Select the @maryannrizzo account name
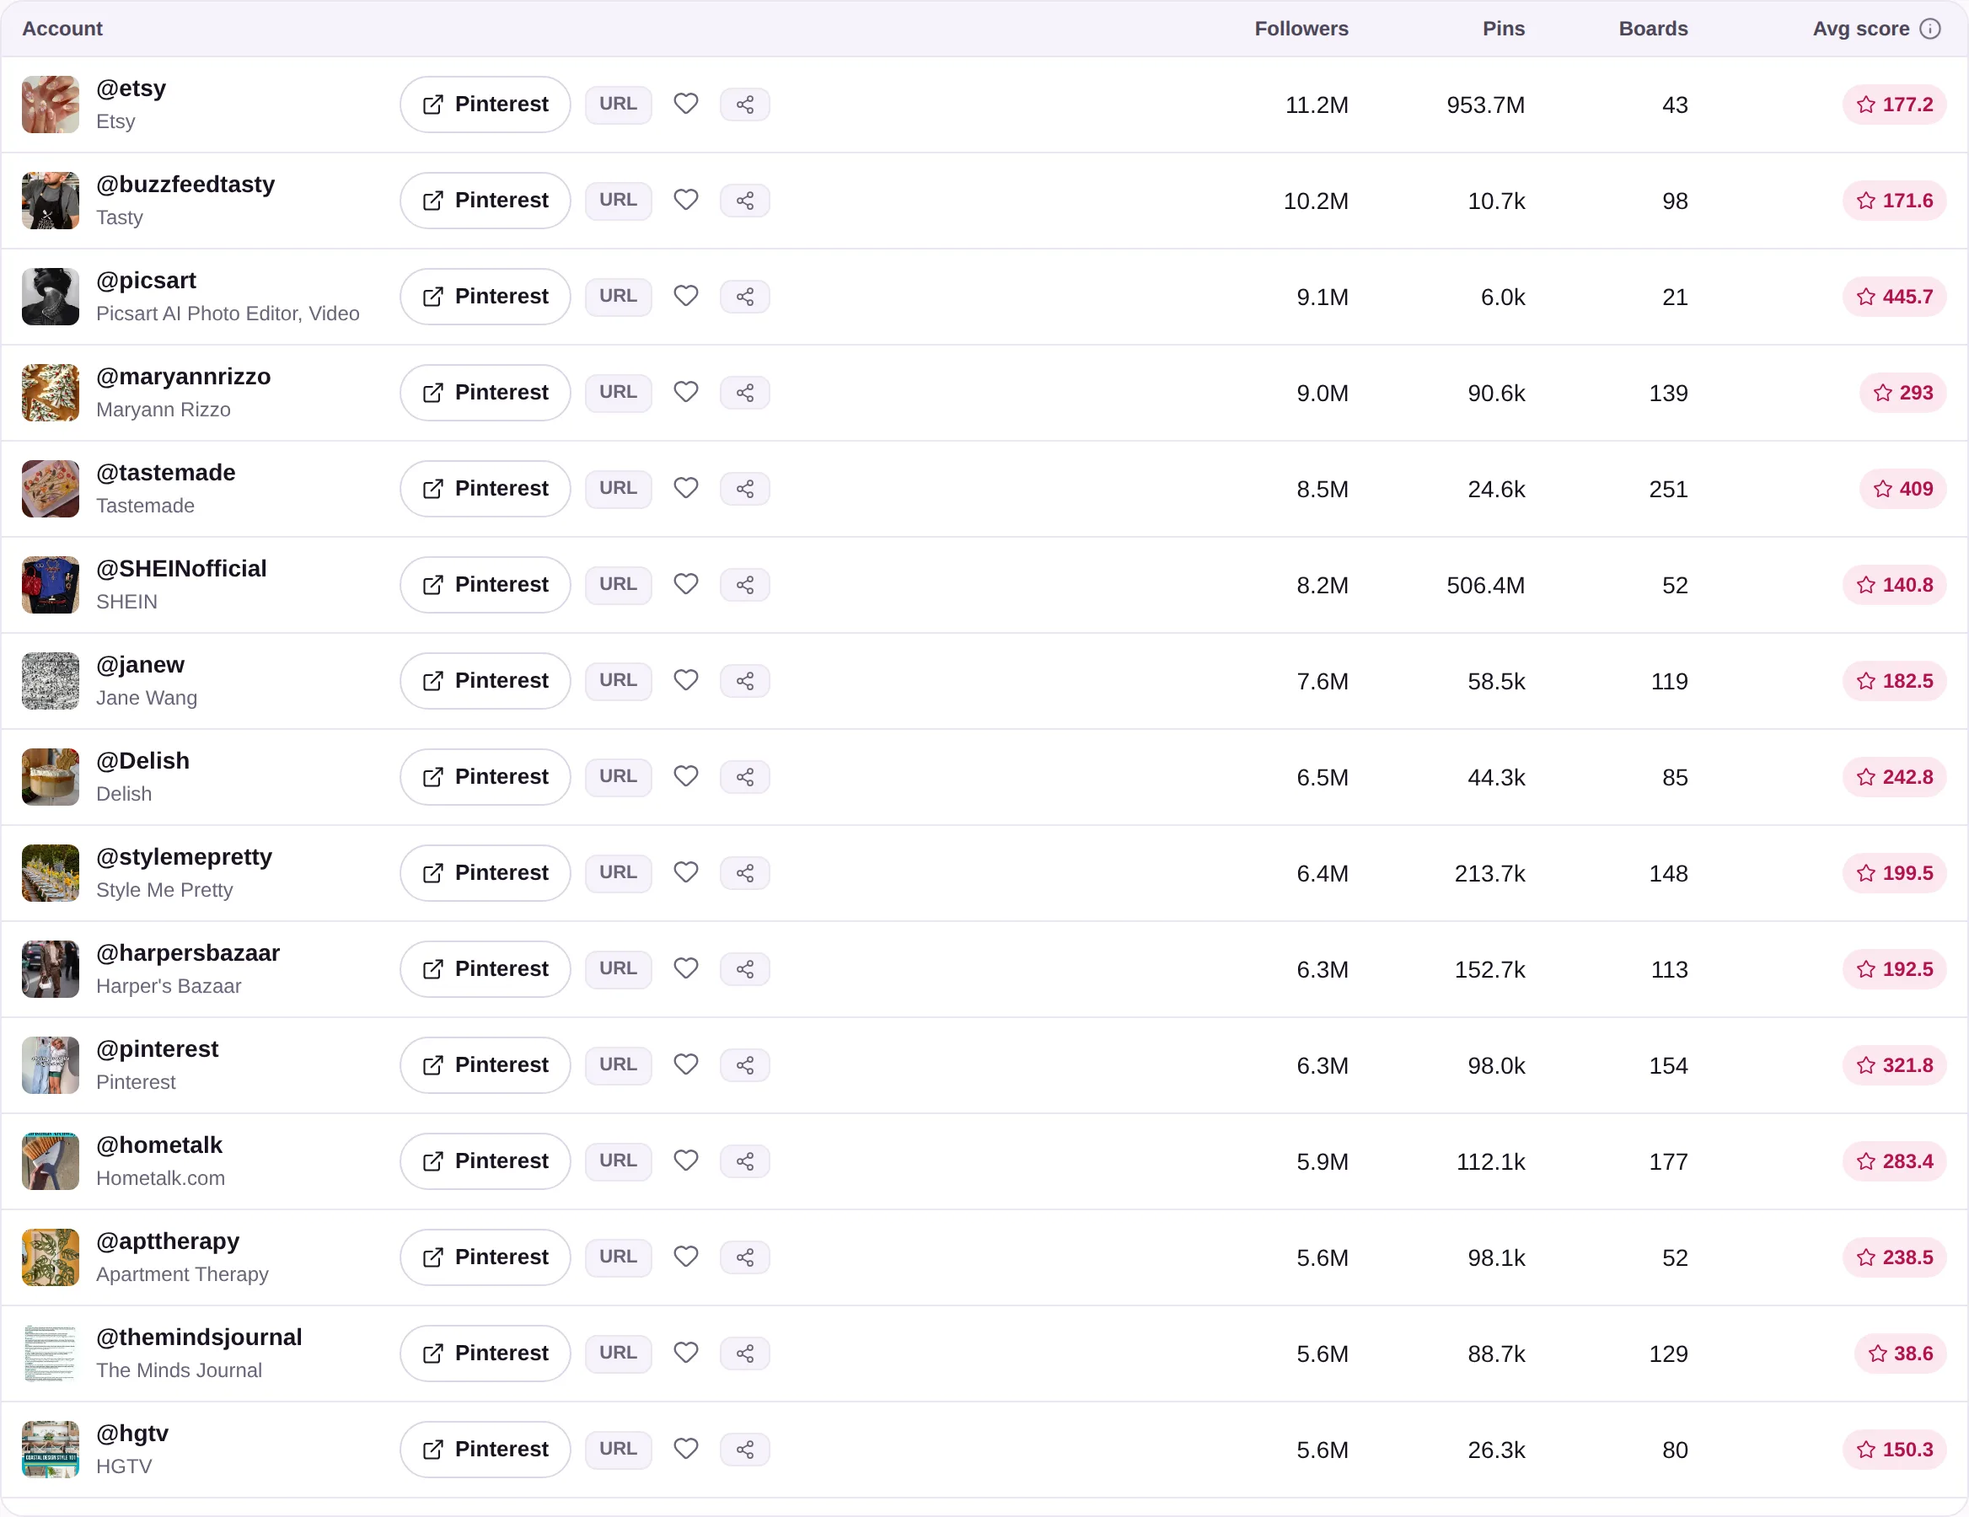The width and height of the screenshot is (1969, 1517). click(183, 377)
